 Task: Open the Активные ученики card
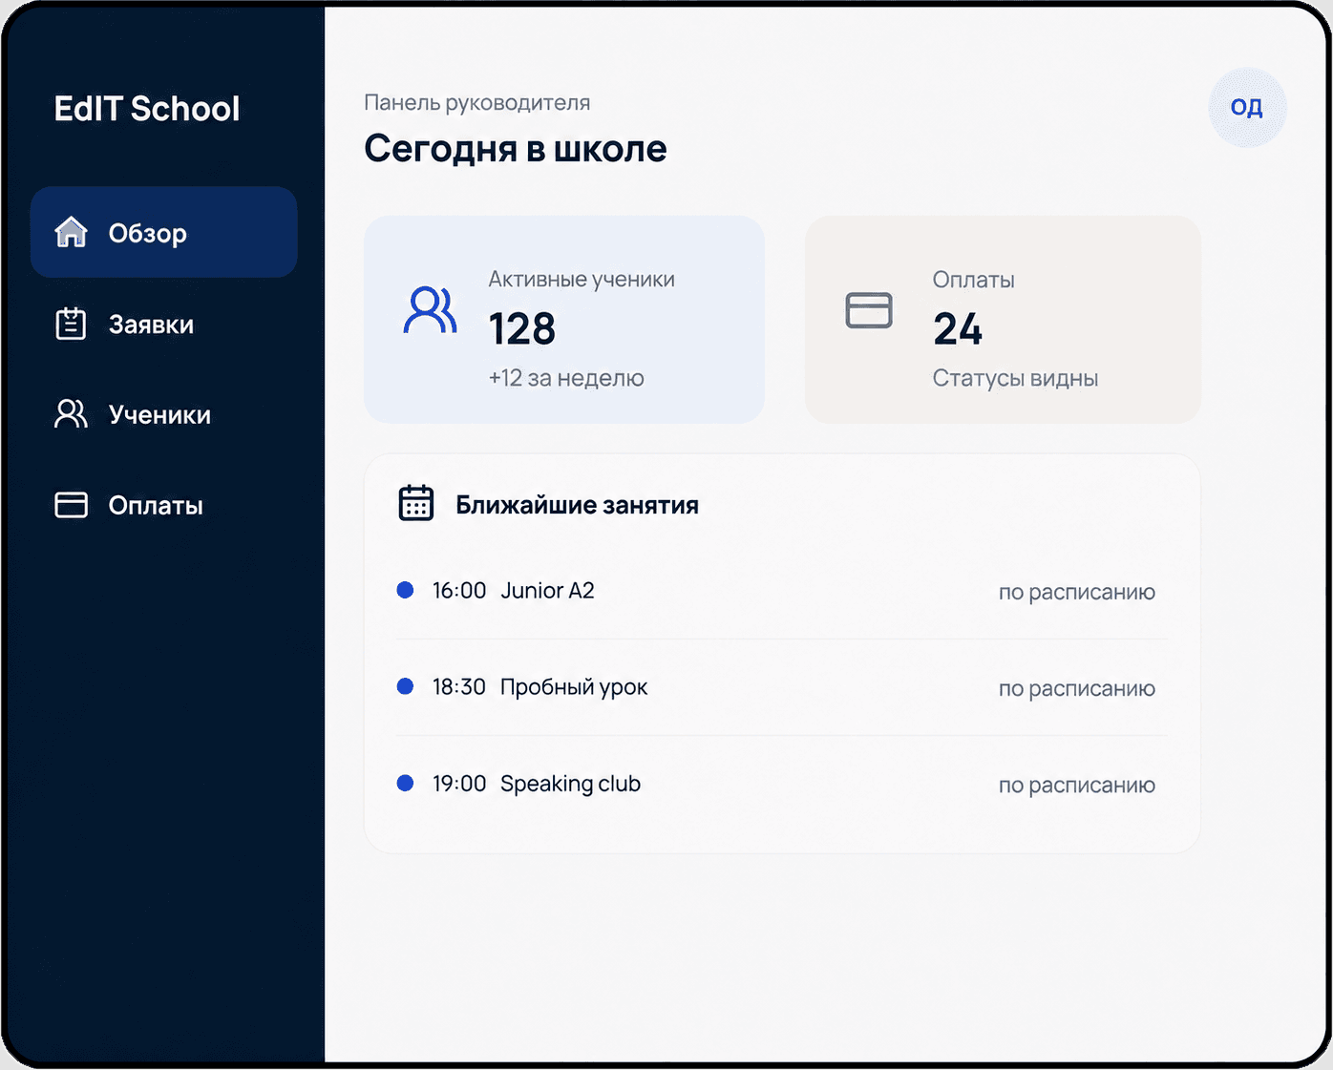(x=564, y=319)
